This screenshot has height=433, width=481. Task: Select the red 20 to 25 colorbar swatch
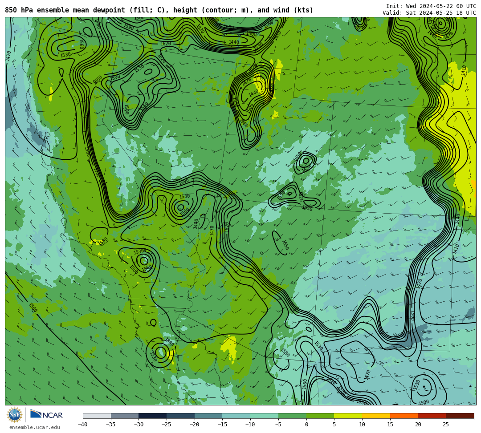[432, 416]
